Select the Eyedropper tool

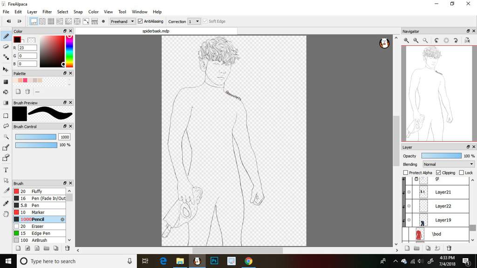pos(6,203)
